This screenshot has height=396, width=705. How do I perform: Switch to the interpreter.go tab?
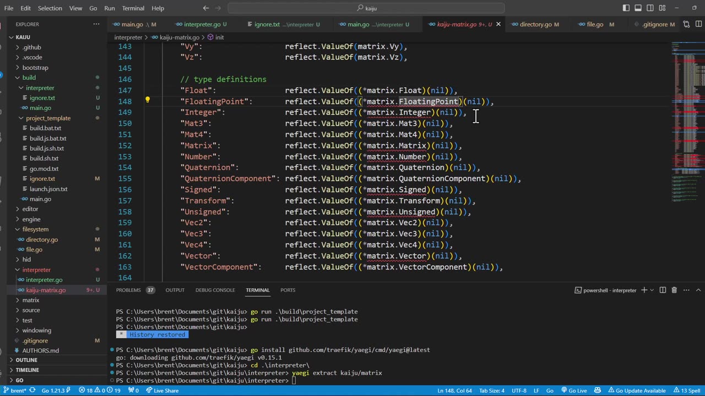click(202, 24)
